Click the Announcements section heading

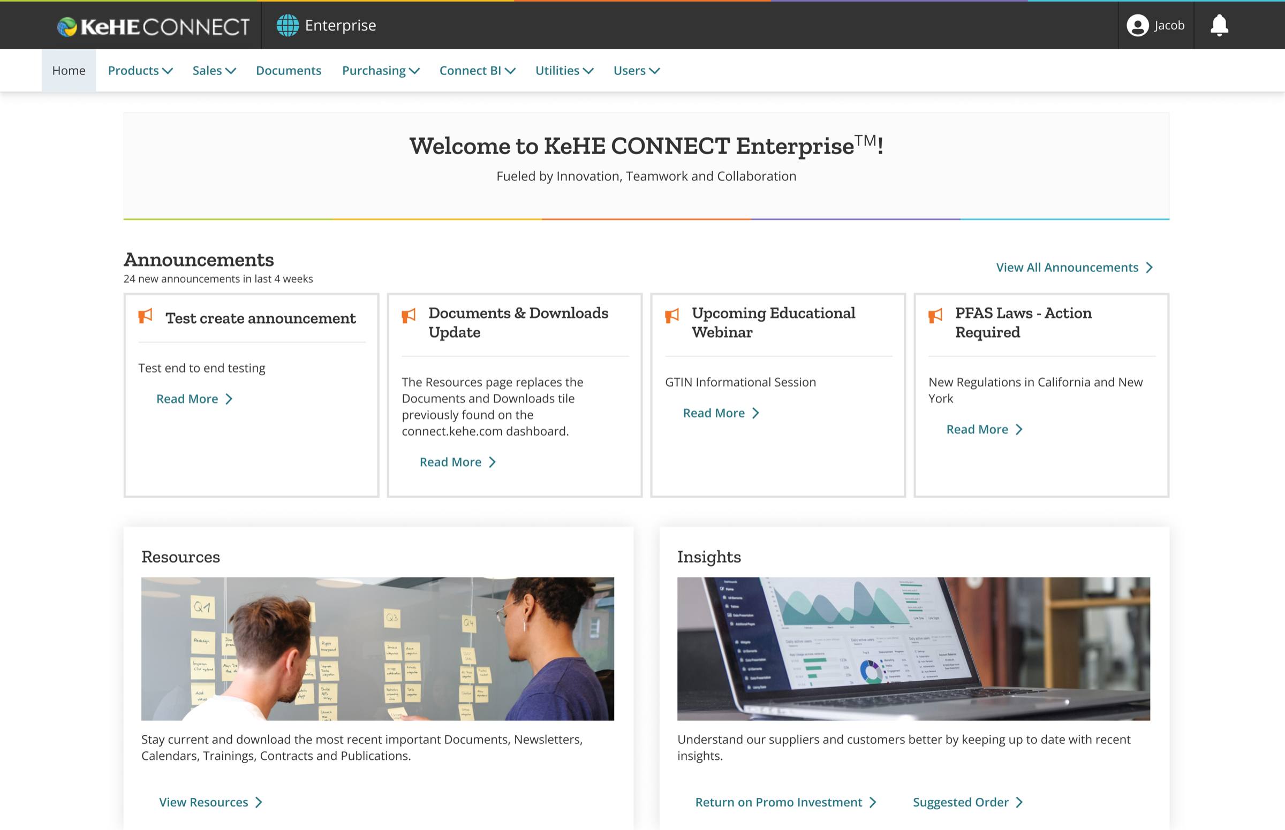tap(199, 260)
